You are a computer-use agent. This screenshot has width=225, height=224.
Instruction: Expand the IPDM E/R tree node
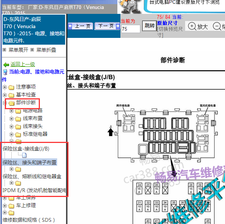[11, 183]
